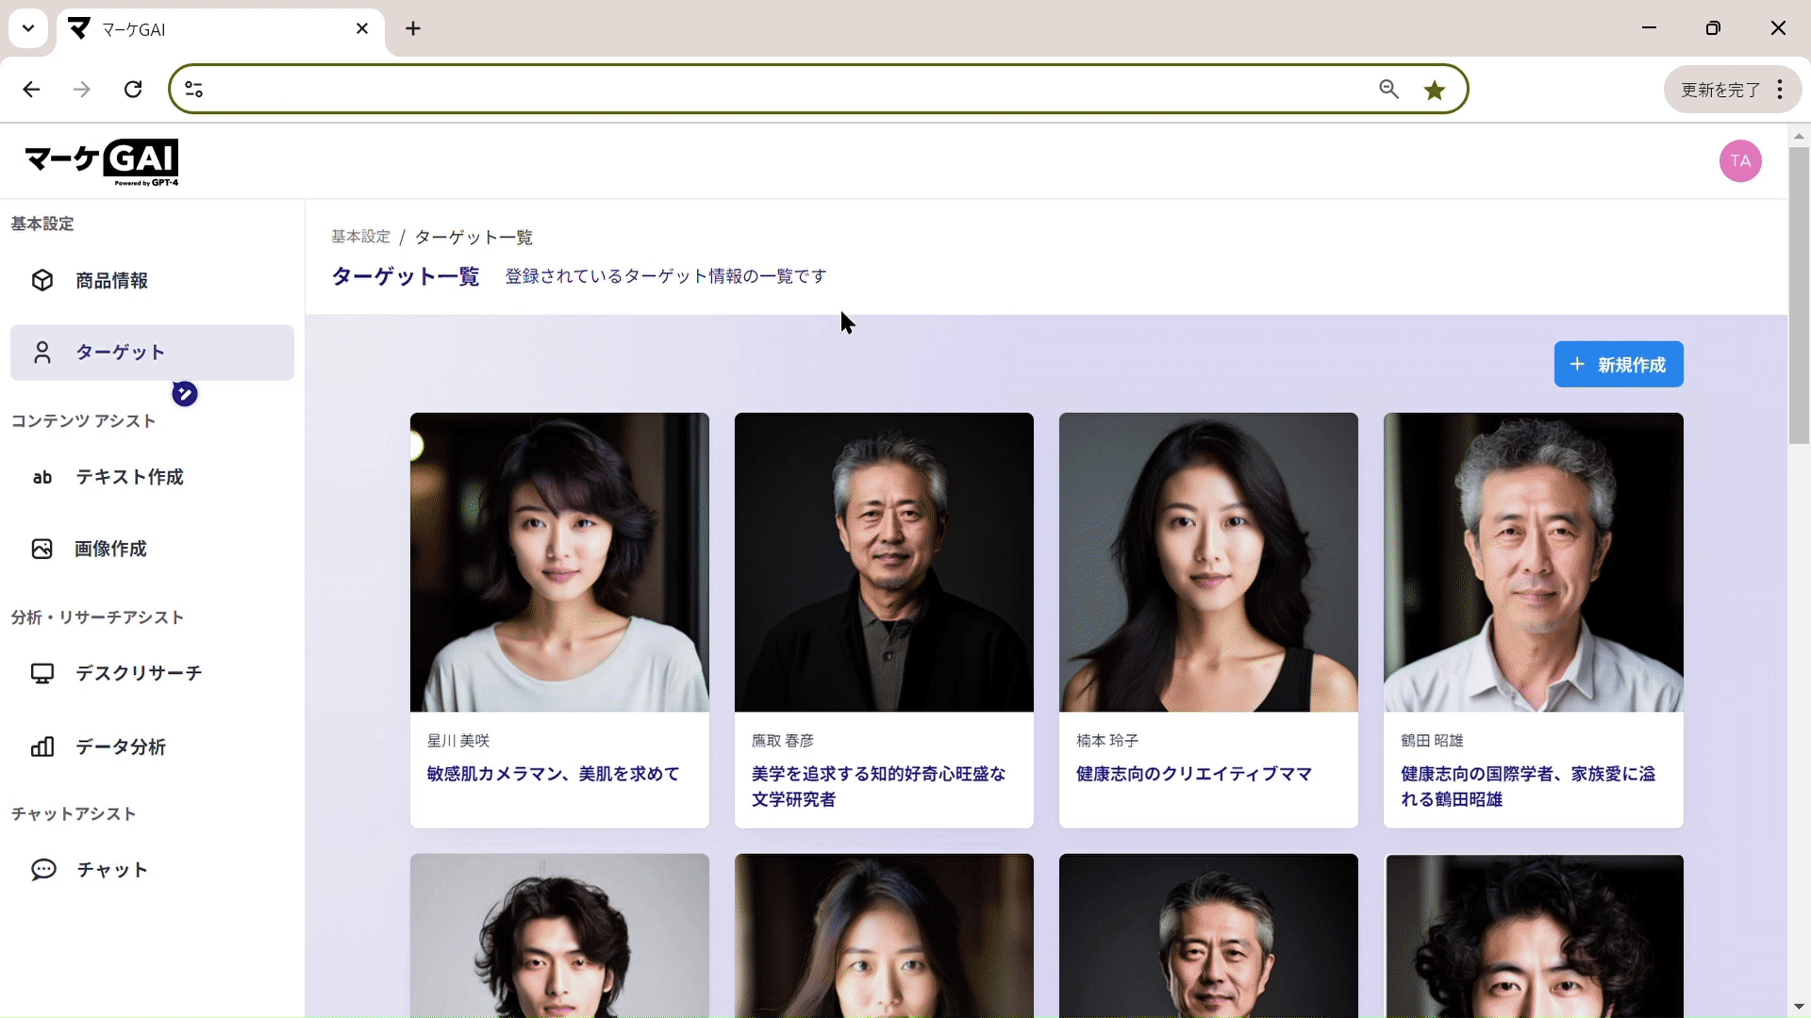Open 健康志向の国際学者 鶴田昭雄 title
This screenshot has height=1018, width=1811.
pos(1528,786)
